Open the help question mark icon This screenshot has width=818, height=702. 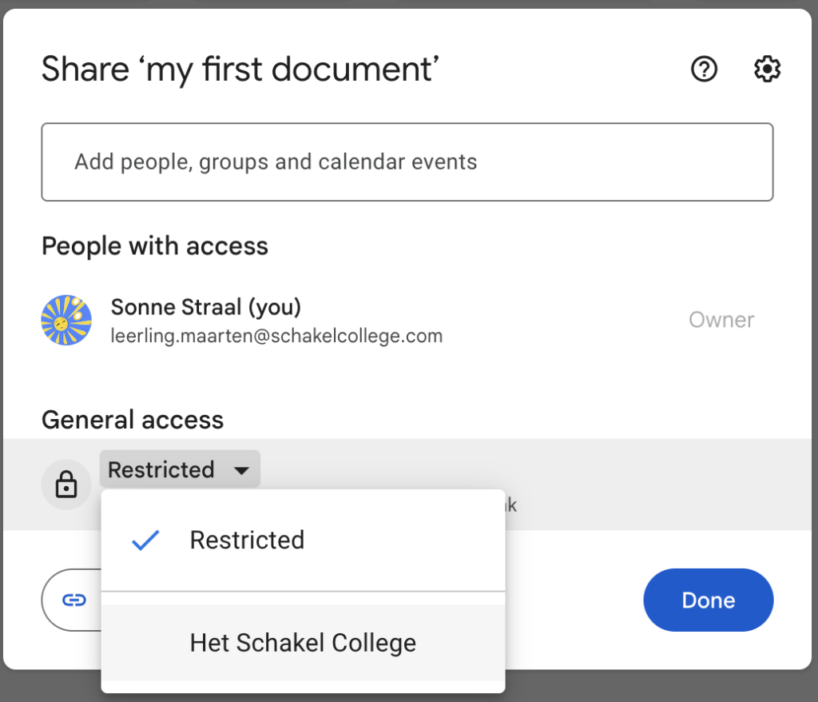(x=704, y=70)
